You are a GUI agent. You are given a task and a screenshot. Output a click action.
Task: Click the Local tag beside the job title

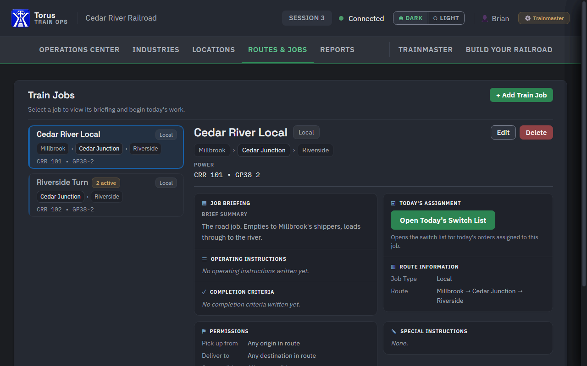306,132
